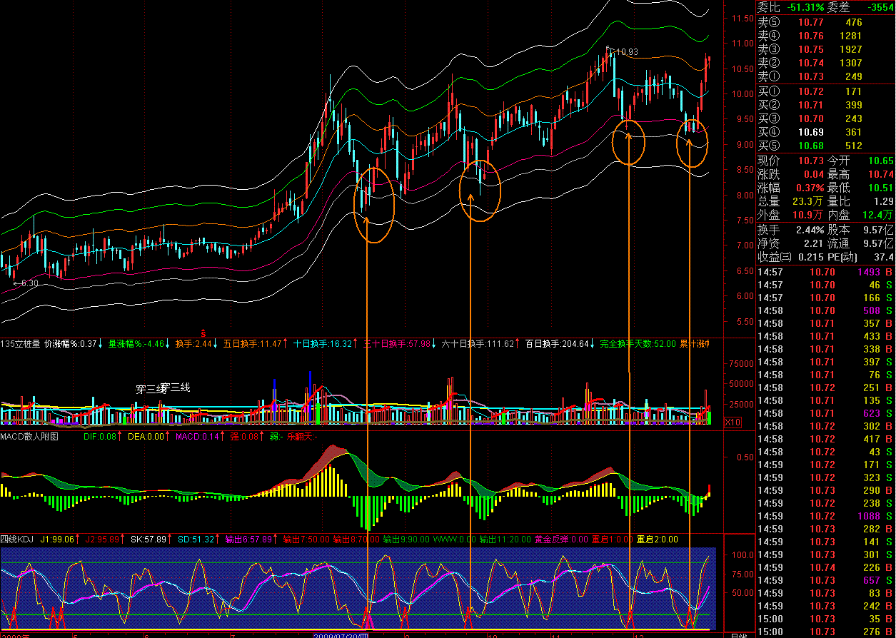
Task: Click the PE(动) value 37.4
Action: [x=884, y=257]
